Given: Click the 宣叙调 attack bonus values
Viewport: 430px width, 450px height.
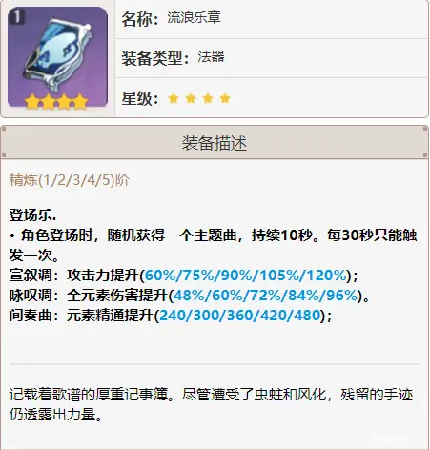Looking at the screenshot, I should pyautogui.click(x=245, y=276).
